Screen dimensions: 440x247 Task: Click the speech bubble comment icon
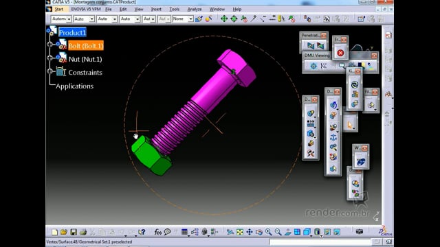(168, 232)
